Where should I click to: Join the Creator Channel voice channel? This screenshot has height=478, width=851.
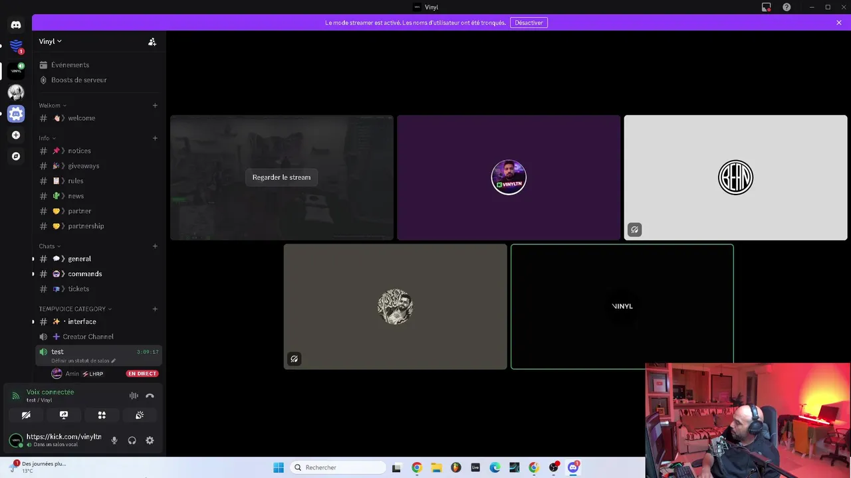pos(98,337)
